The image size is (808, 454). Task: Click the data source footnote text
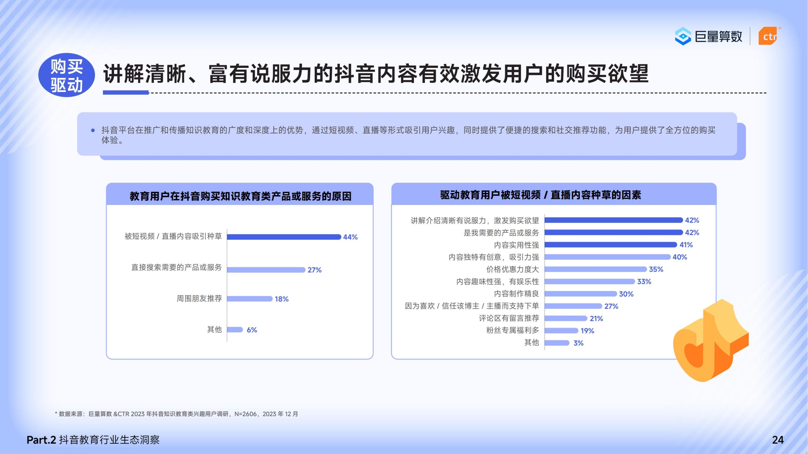(177, 414)
